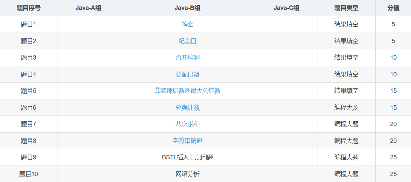Click 编程大题 in the 题目10 row
The height and width of the screenshot is (182, 411).
click(346, 174)
